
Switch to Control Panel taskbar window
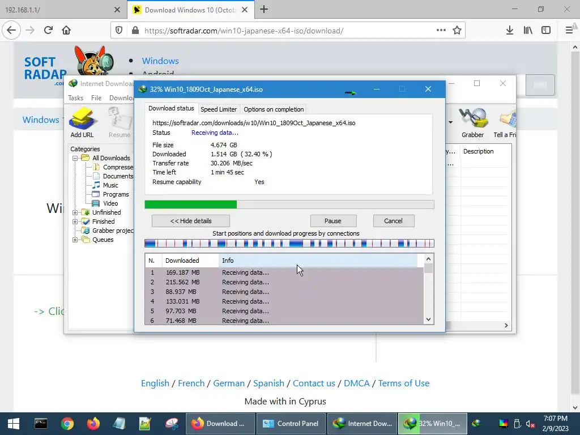point(291,424)
